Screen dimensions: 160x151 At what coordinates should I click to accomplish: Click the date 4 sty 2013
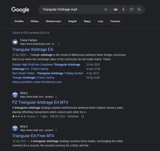93,73
